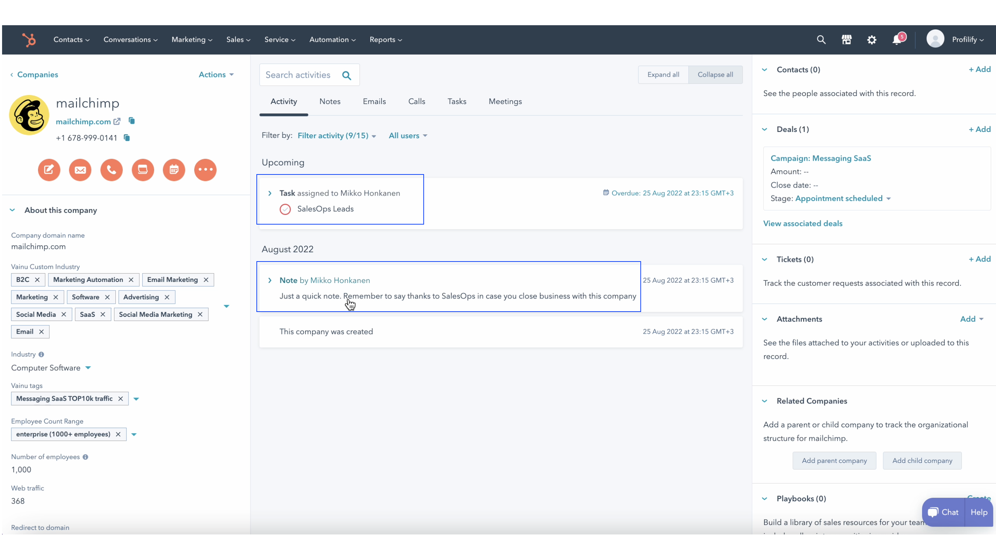Collapse the About this company section
The image size is (996, 560).
point(12,210)
